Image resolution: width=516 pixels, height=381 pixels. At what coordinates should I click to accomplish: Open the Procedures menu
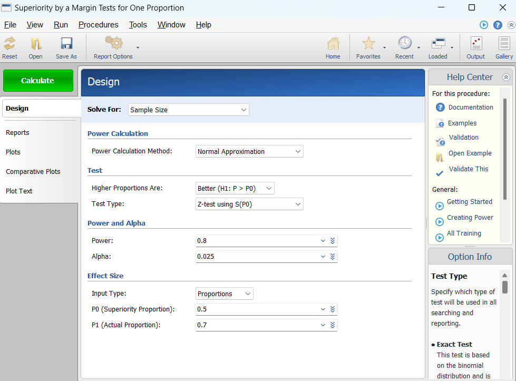point(98,25)
